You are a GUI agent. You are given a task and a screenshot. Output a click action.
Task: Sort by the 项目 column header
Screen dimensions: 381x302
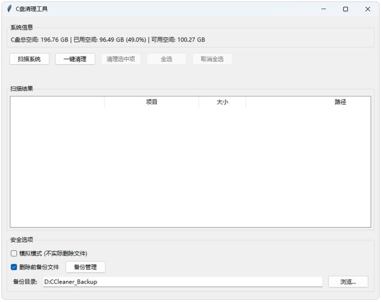151,102
